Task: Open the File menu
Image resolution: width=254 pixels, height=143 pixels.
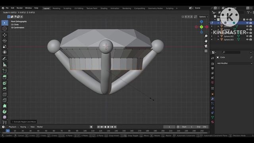Action: click(7, 8)
